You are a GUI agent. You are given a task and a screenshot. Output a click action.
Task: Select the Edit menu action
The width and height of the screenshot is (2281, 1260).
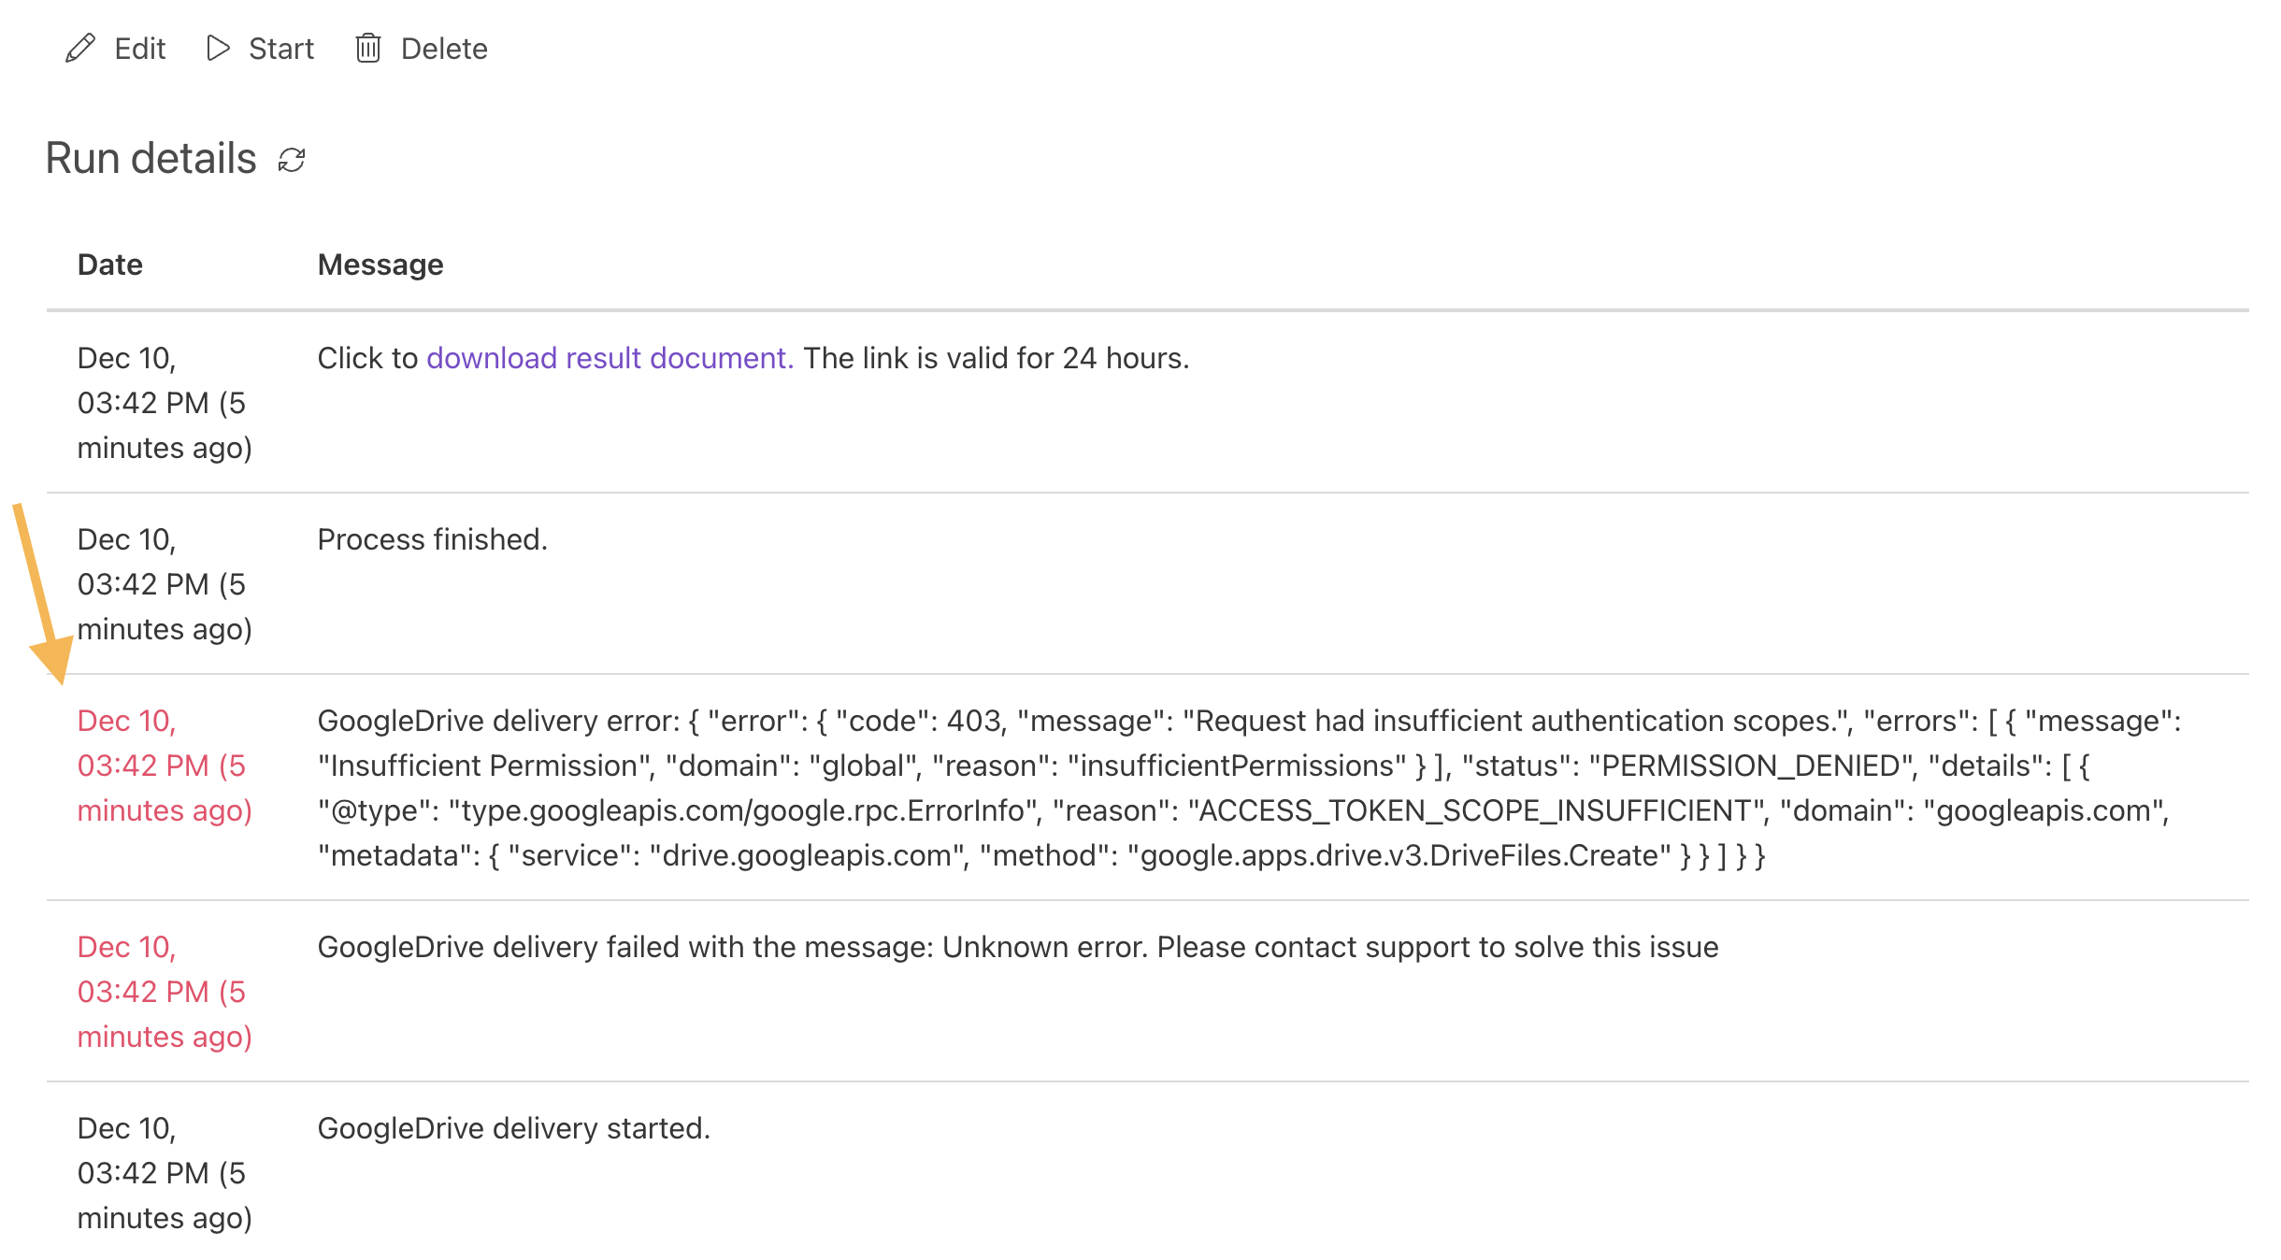138,48
